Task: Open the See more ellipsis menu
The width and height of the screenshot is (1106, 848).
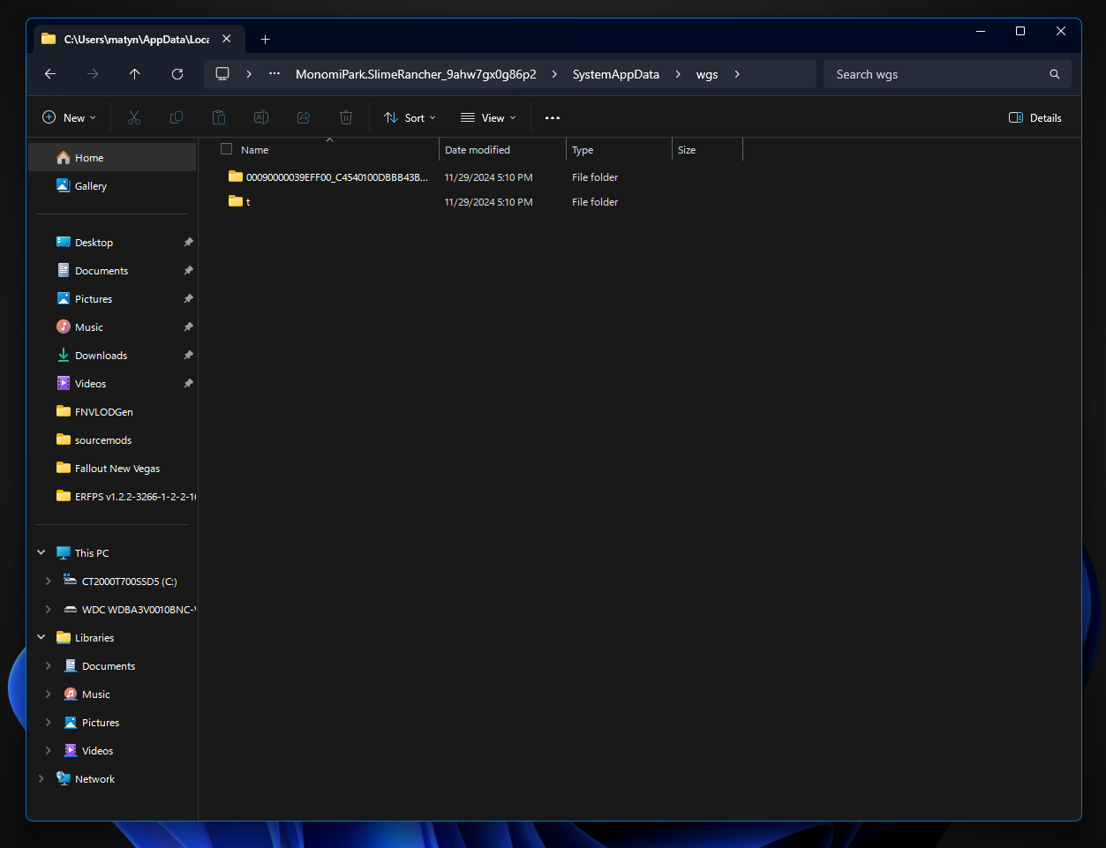Action: pos(553,117)
